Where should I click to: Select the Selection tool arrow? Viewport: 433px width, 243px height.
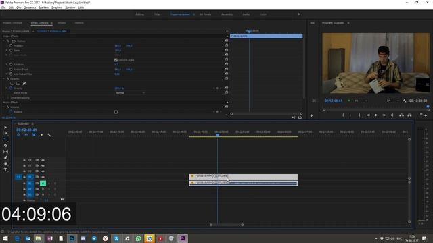(x=5, y=128)
